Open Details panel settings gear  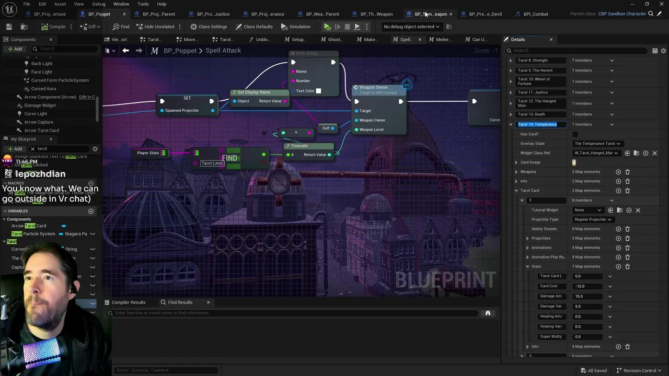663,51
